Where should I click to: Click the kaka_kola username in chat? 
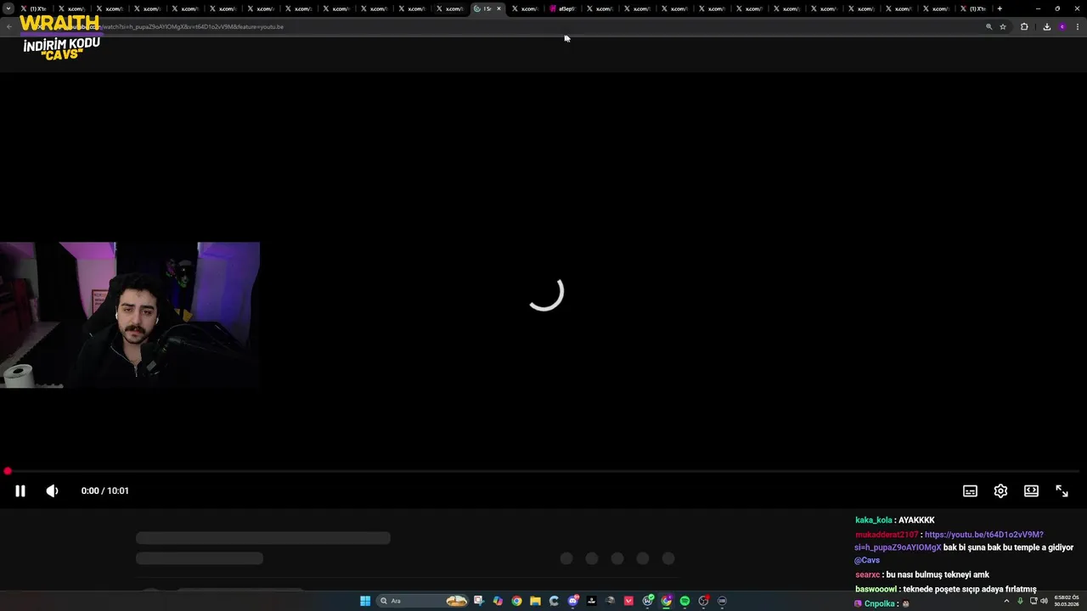(874, 520)
